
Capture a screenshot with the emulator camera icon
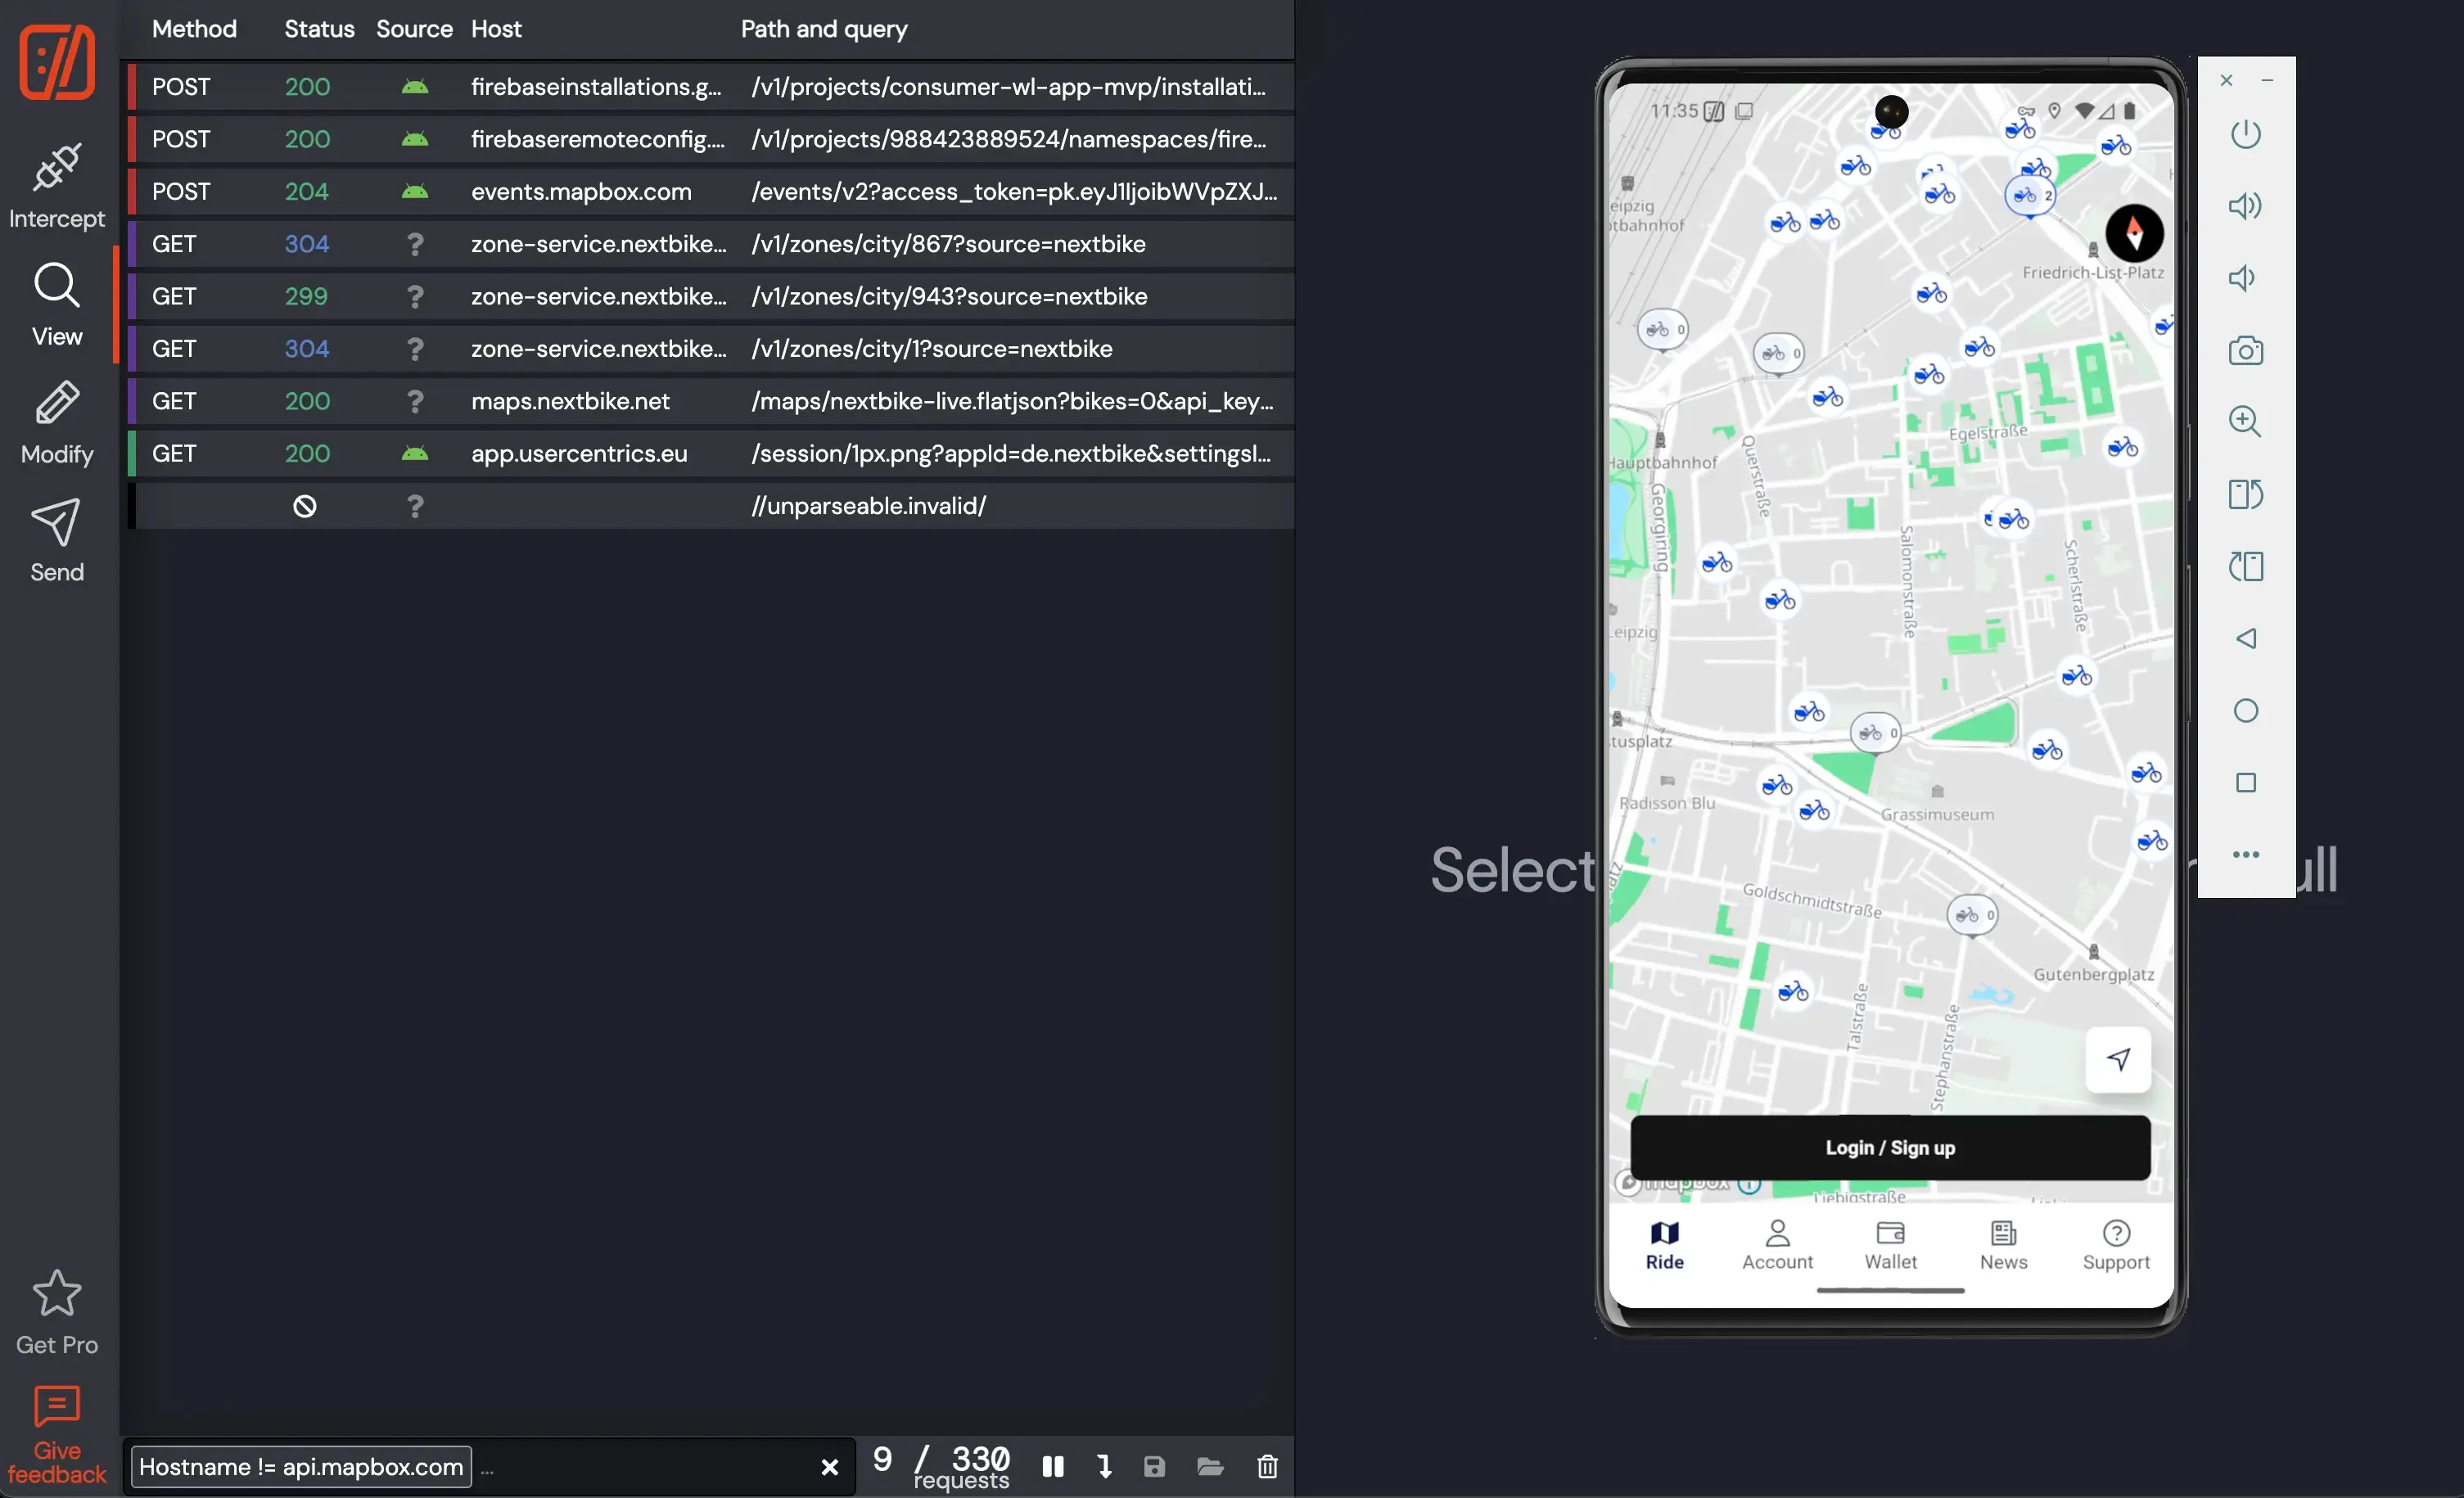pos(2246,350)
